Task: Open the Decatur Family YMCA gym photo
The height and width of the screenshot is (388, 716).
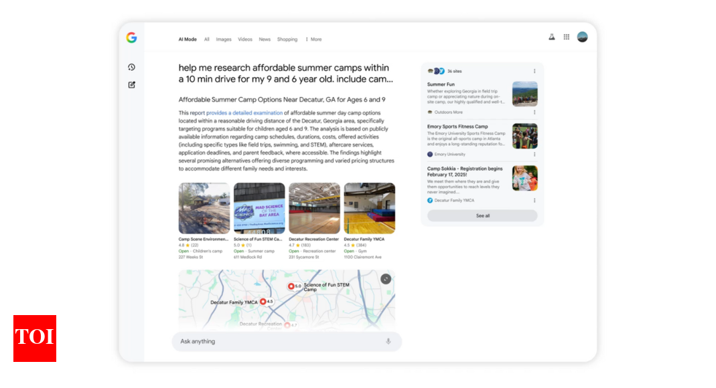Action: 370,208
